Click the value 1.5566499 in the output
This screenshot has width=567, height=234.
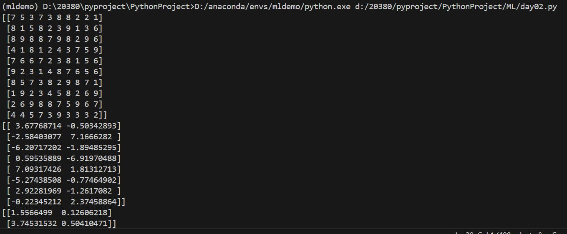point(30,213)
